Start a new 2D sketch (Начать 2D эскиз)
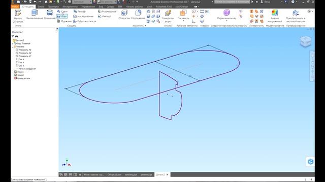 pyautogui.click(x=18, y=16)
